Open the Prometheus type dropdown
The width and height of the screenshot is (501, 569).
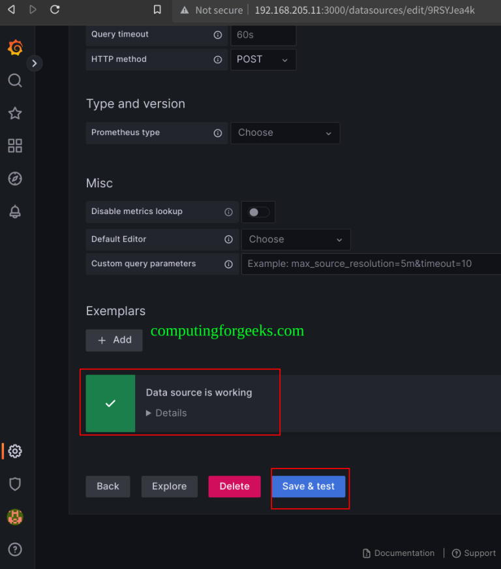tap(285, 132)
